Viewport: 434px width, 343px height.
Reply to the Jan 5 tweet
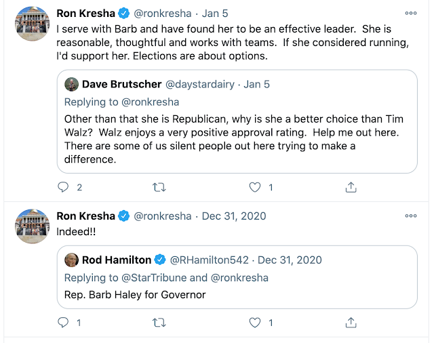(x=64, y=186)
